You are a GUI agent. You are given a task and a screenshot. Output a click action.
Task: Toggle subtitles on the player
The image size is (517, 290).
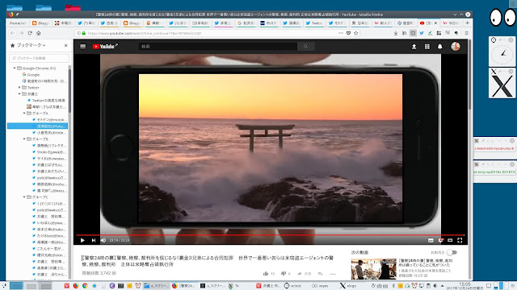pyautogui.click(x=431, y=240)
